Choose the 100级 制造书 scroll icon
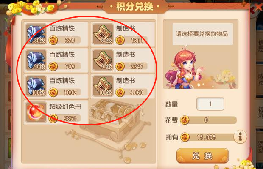The width and height of the screenshot is (263, 169). click(x=103, y=86)
